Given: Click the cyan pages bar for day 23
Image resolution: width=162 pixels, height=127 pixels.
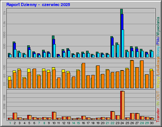Looking at the screenshot, I should click(118, 51).
